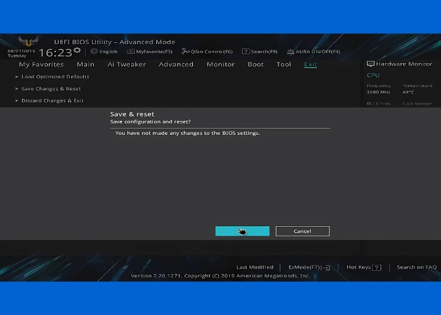Viewport: 441px width, 315px height.
Task: Click the globe icon for English language
Action: [94, 52]
